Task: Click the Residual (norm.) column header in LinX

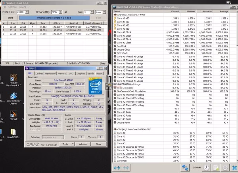Action: pyautogui.click(x=94, y=23)
